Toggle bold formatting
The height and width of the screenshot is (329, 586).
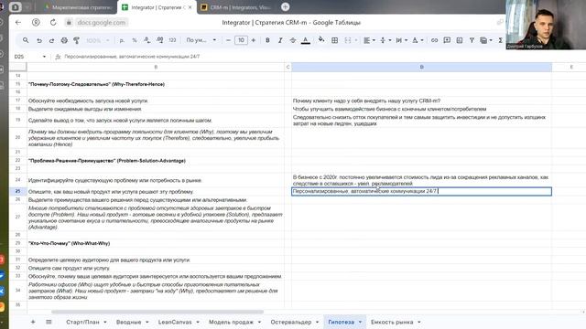pyautogui.click(x=267, y=40)
